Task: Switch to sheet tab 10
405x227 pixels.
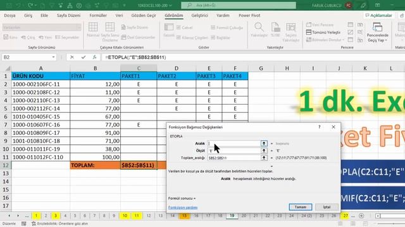Action: 125,216
